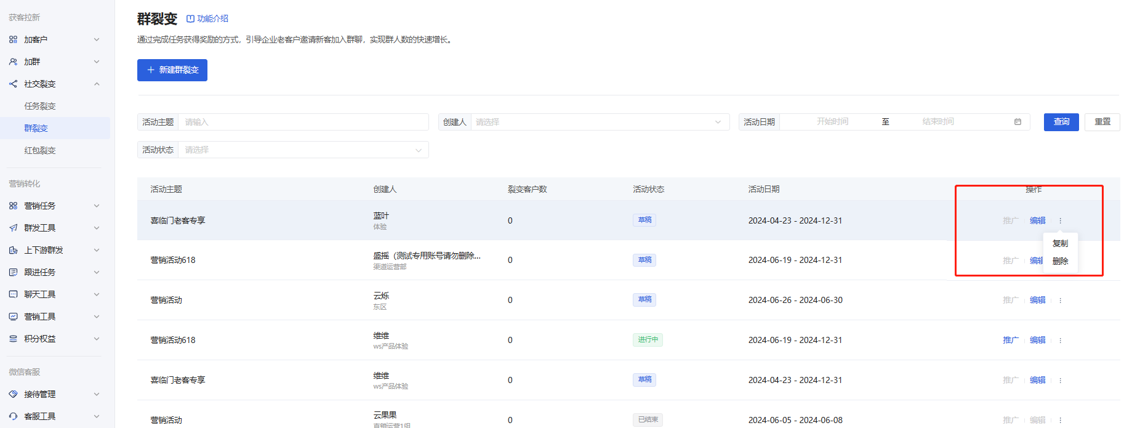Image resolution: width=1132 pixels, height=428 pixels.
Task: Click the 营销工具 sidebar icon
Action: tap(13, 317)
